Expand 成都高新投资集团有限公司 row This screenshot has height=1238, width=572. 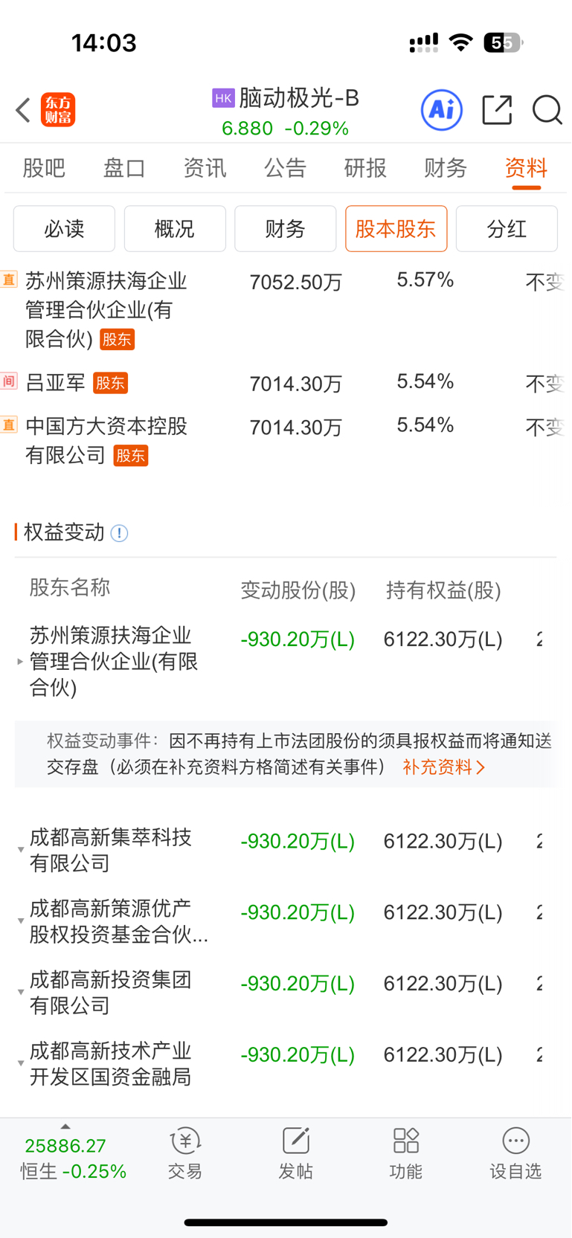click(x=20, y=993)
